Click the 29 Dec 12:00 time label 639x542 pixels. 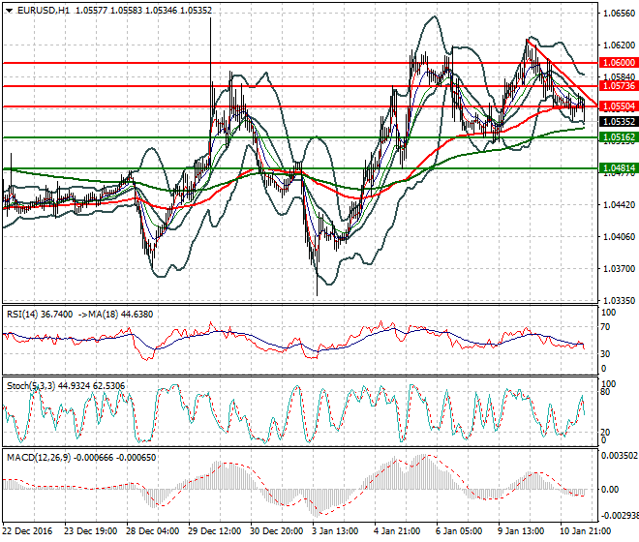(214, 531)
